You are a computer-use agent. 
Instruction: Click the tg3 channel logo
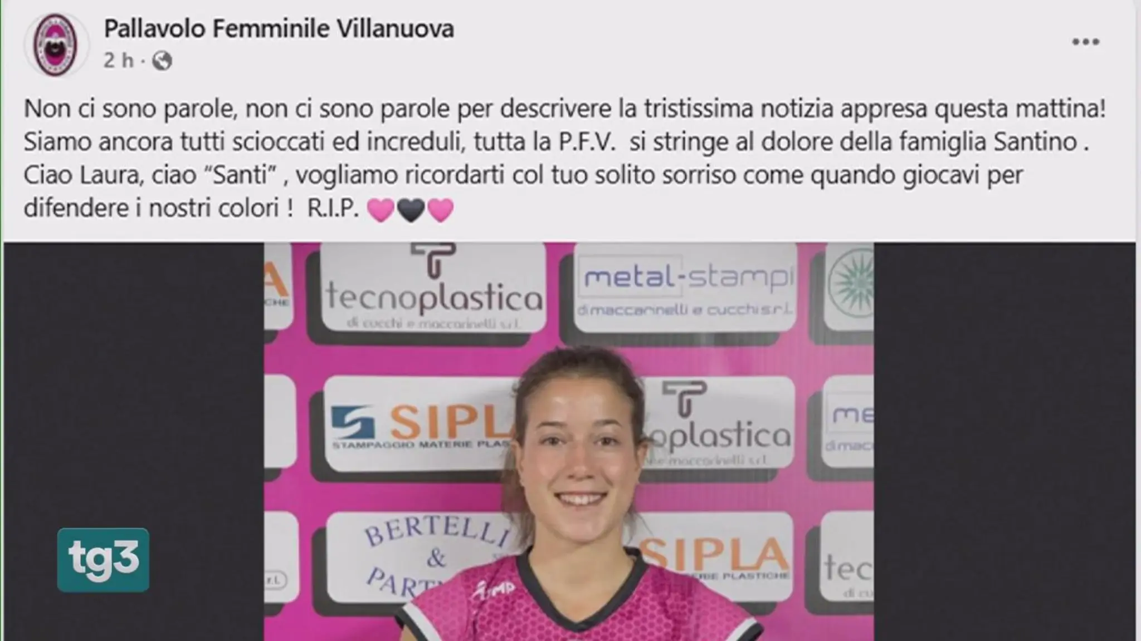point(103,559)
